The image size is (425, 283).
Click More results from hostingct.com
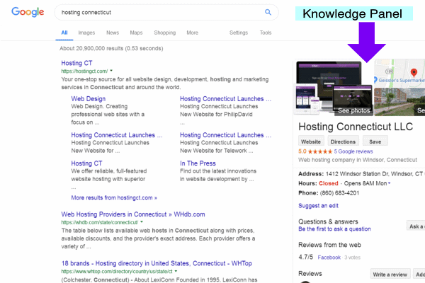pos(114,197)
